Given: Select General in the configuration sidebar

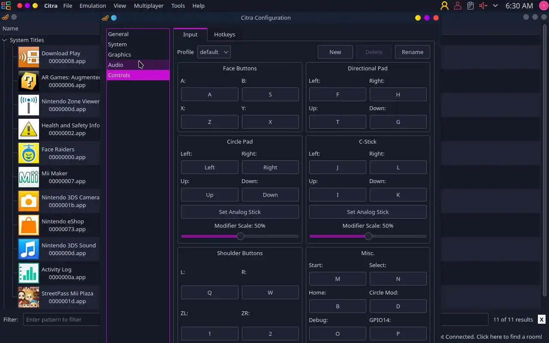Looking at the screenshot, I should [x=138, y=34].
